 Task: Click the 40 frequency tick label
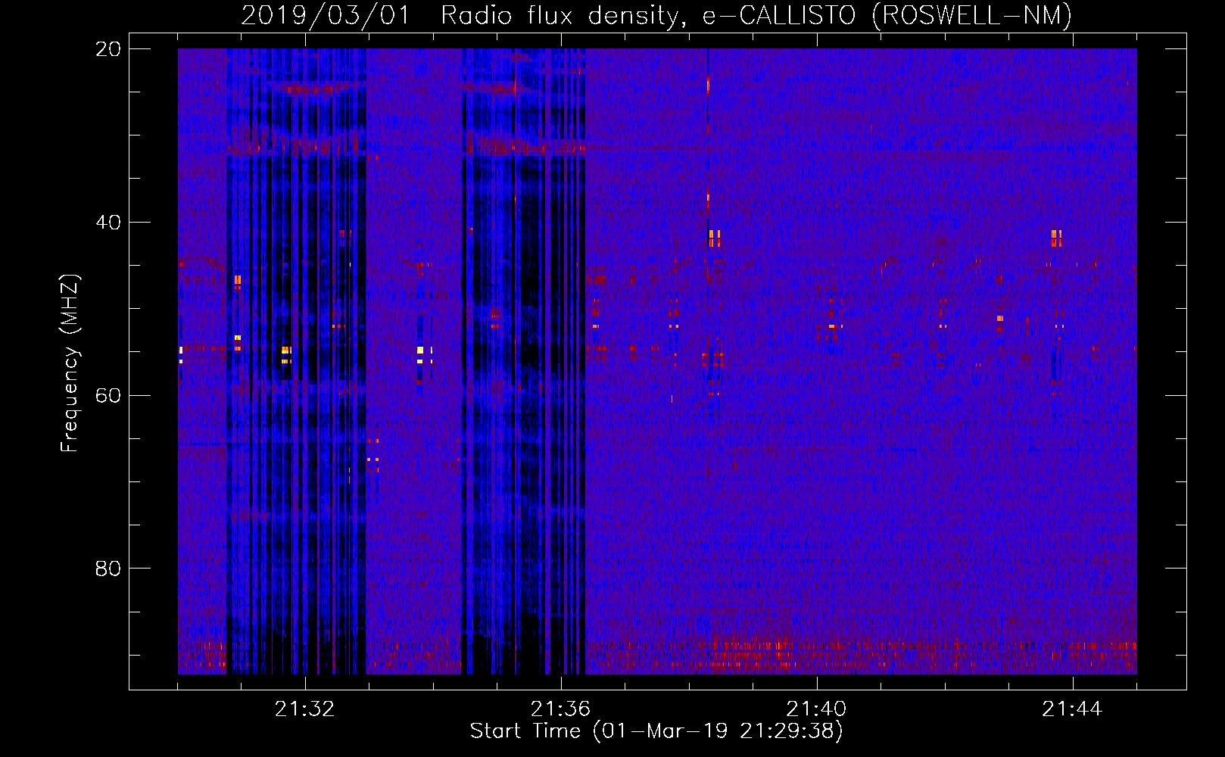pos(108,223)
